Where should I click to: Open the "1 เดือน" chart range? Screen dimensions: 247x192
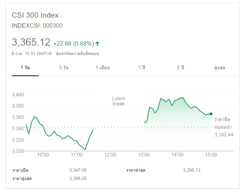103,67
